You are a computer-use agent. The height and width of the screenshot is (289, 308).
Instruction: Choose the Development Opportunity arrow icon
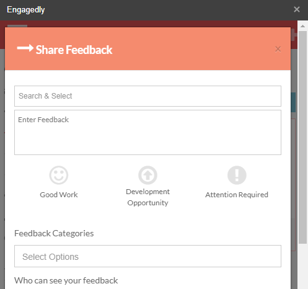pyautogui.click(x=147, y=175)
